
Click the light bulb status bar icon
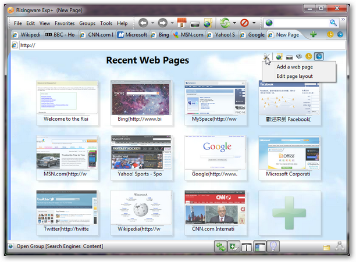point(273,246)
